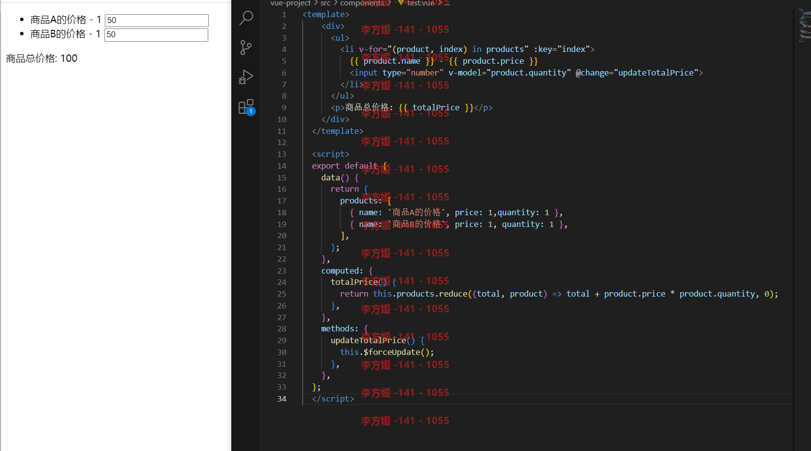Click 'methods:' key on line 28
The image size is (811, 451).
pyautogui.click(x=340, y=329)
